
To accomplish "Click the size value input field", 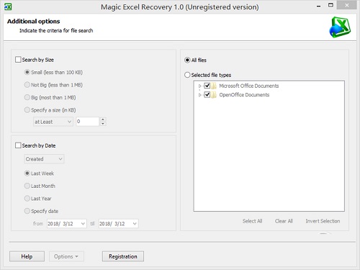I will [87, 122].
